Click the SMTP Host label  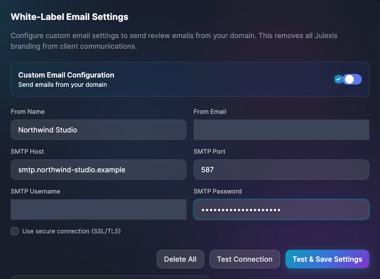coord(27,151)
